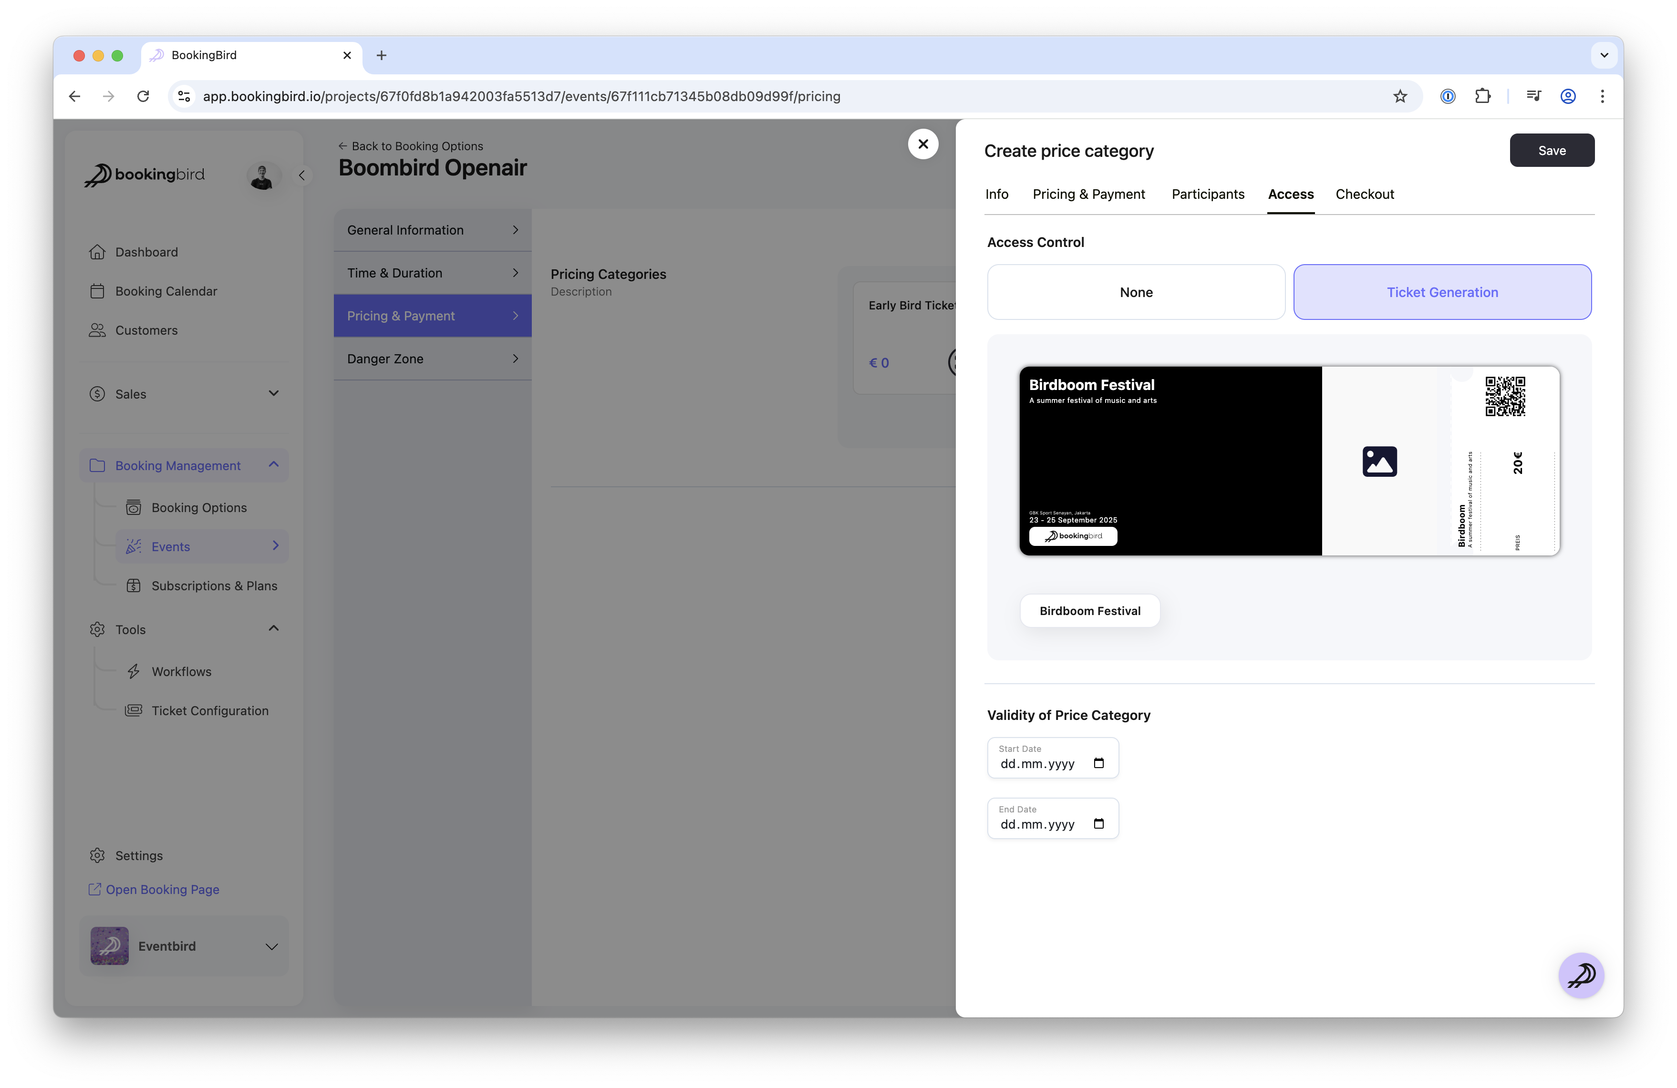1677x1088 pixels.
Task: Click the Customers people icon
Action: 97,330
